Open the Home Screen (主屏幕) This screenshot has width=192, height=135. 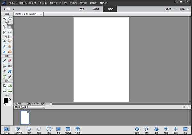coord(78,130)
